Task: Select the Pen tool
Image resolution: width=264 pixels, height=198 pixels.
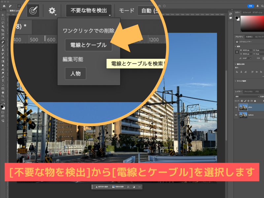Action: click(x=3, y=77)
